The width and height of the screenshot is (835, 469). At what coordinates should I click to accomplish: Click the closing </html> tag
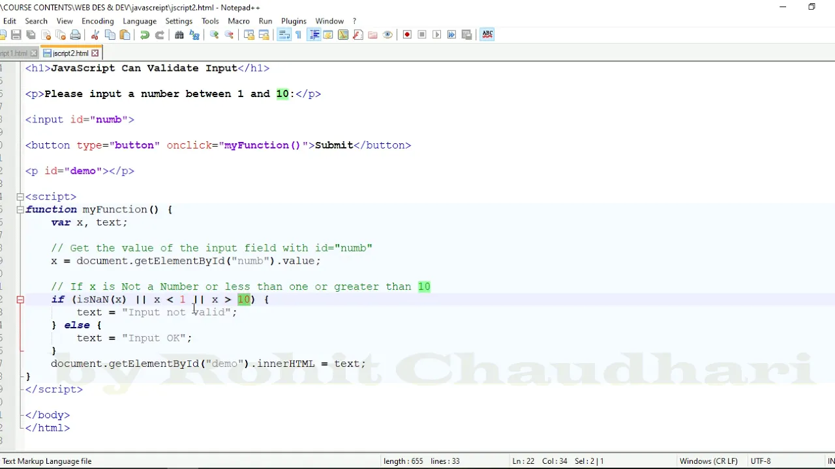47,428
